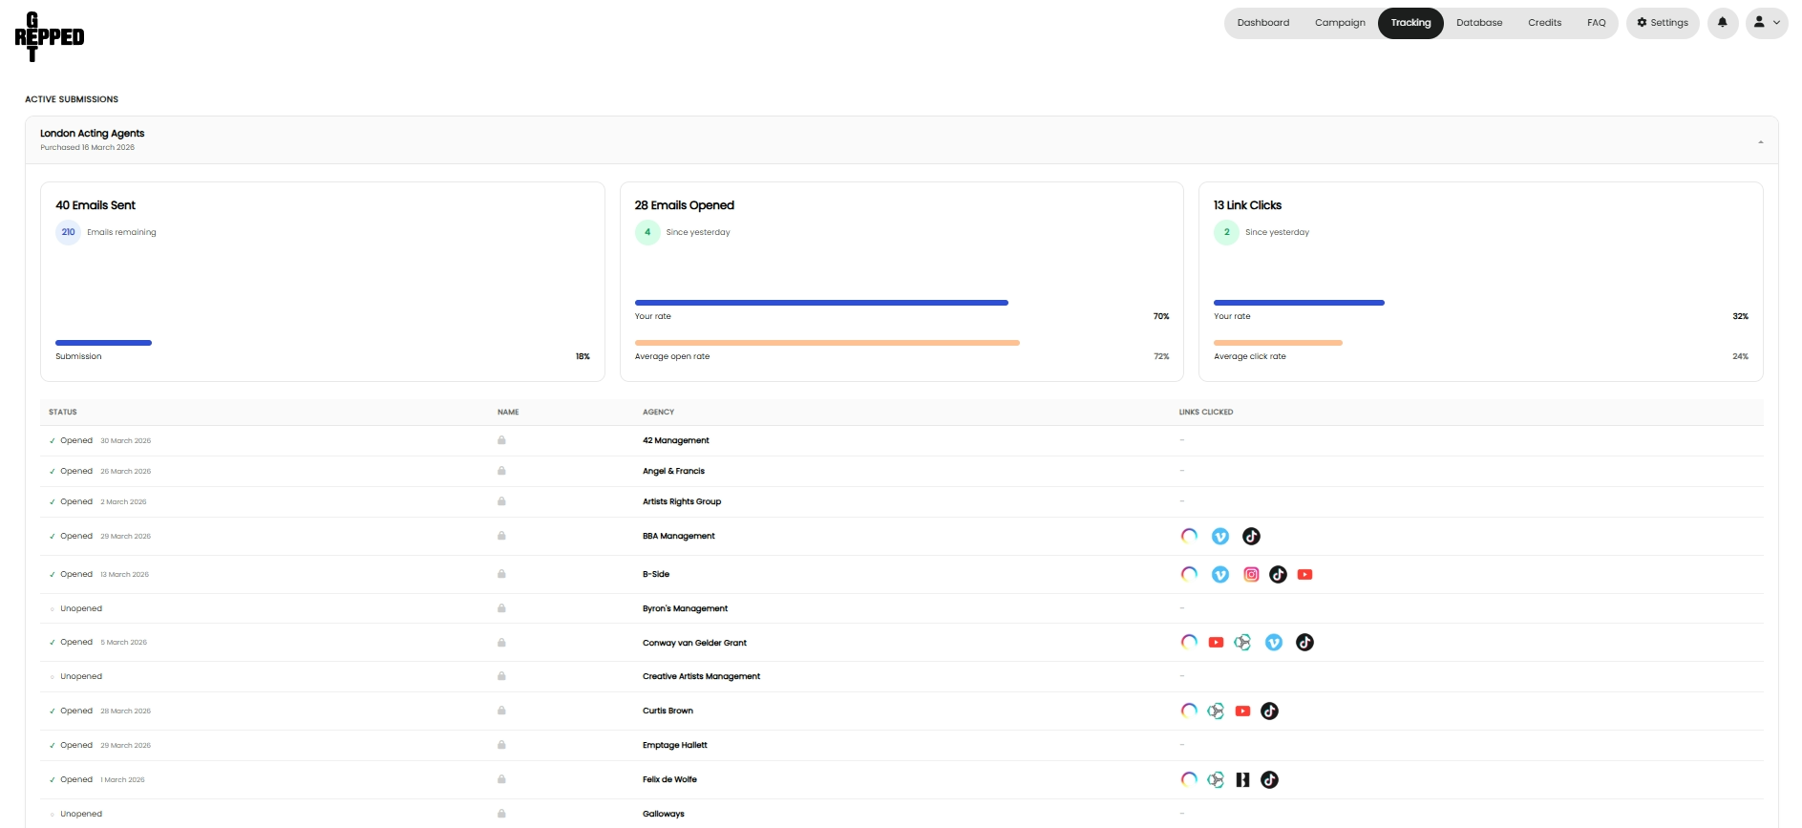Click the black B icon in Felix de Wolfe row

1242,779
